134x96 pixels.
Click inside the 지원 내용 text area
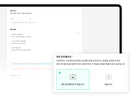45,47
